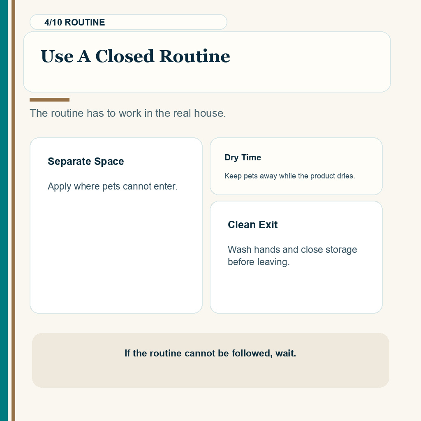Viewport: 421px width, 421px height.
Task: Click the blank space beneath the title text
Action: (207, 79)
